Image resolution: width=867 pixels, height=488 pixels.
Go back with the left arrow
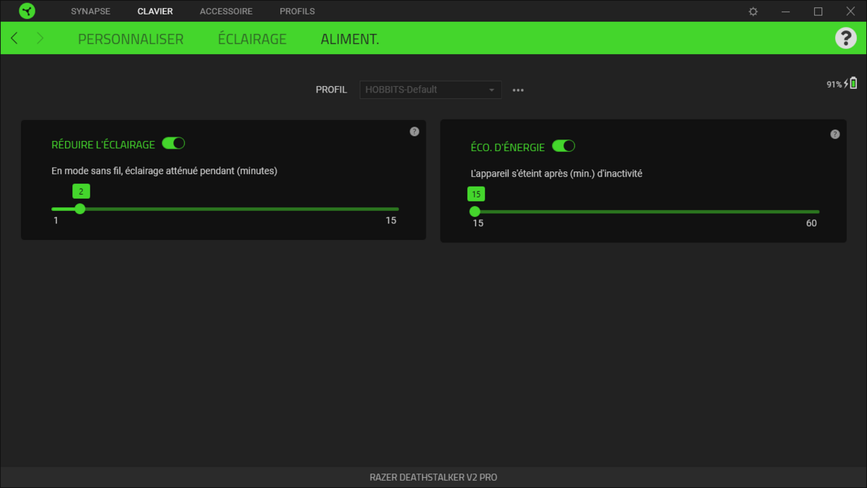14,38
